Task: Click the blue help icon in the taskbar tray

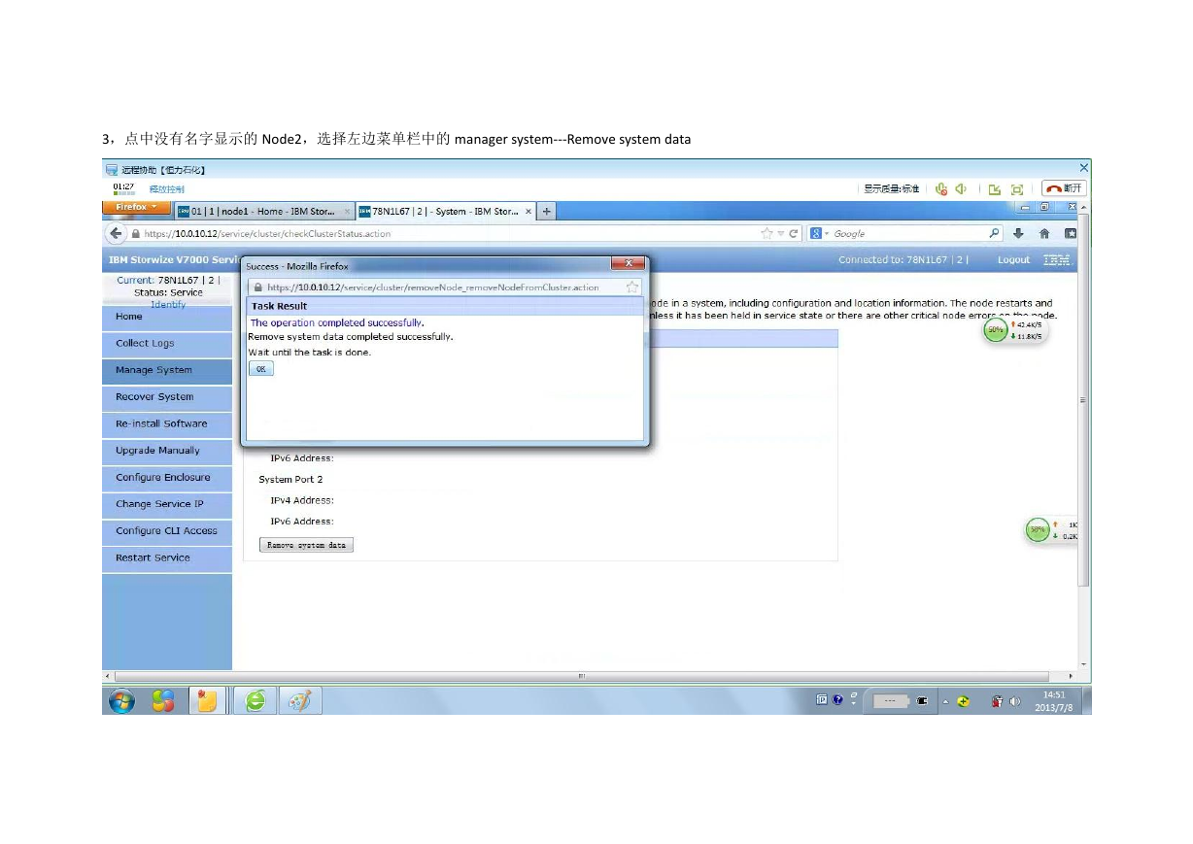Action: 837,700
